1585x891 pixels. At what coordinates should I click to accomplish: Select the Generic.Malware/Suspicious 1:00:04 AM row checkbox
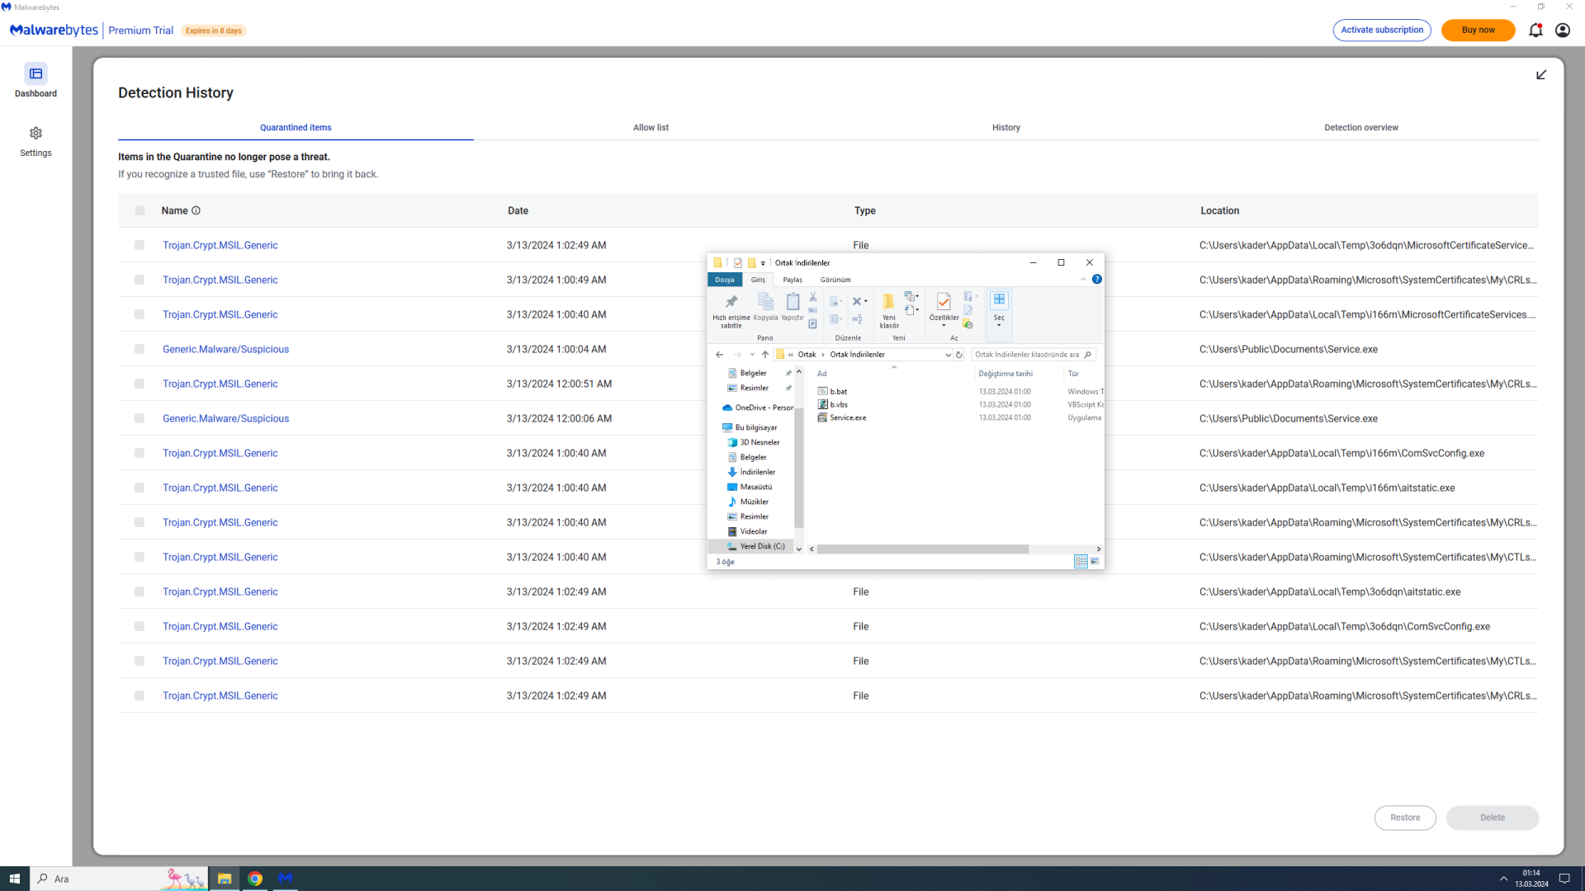[x=140, y=350]
